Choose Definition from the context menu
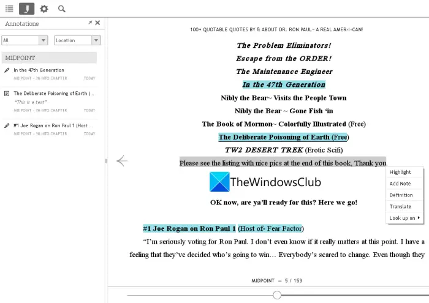The image size is (429, 303). pos(404,195)
